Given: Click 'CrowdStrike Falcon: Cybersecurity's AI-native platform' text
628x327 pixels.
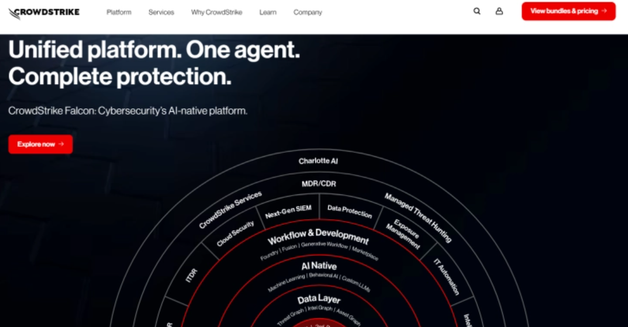Looking at the screenshot, I should tap(128, 111).
